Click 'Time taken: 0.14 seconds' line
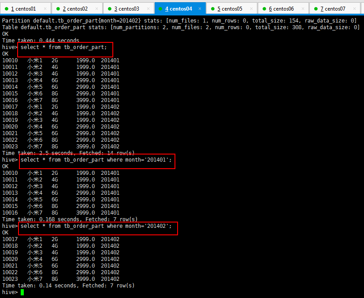364x298 pixels. pyautogui.click(x=68, y=286)
